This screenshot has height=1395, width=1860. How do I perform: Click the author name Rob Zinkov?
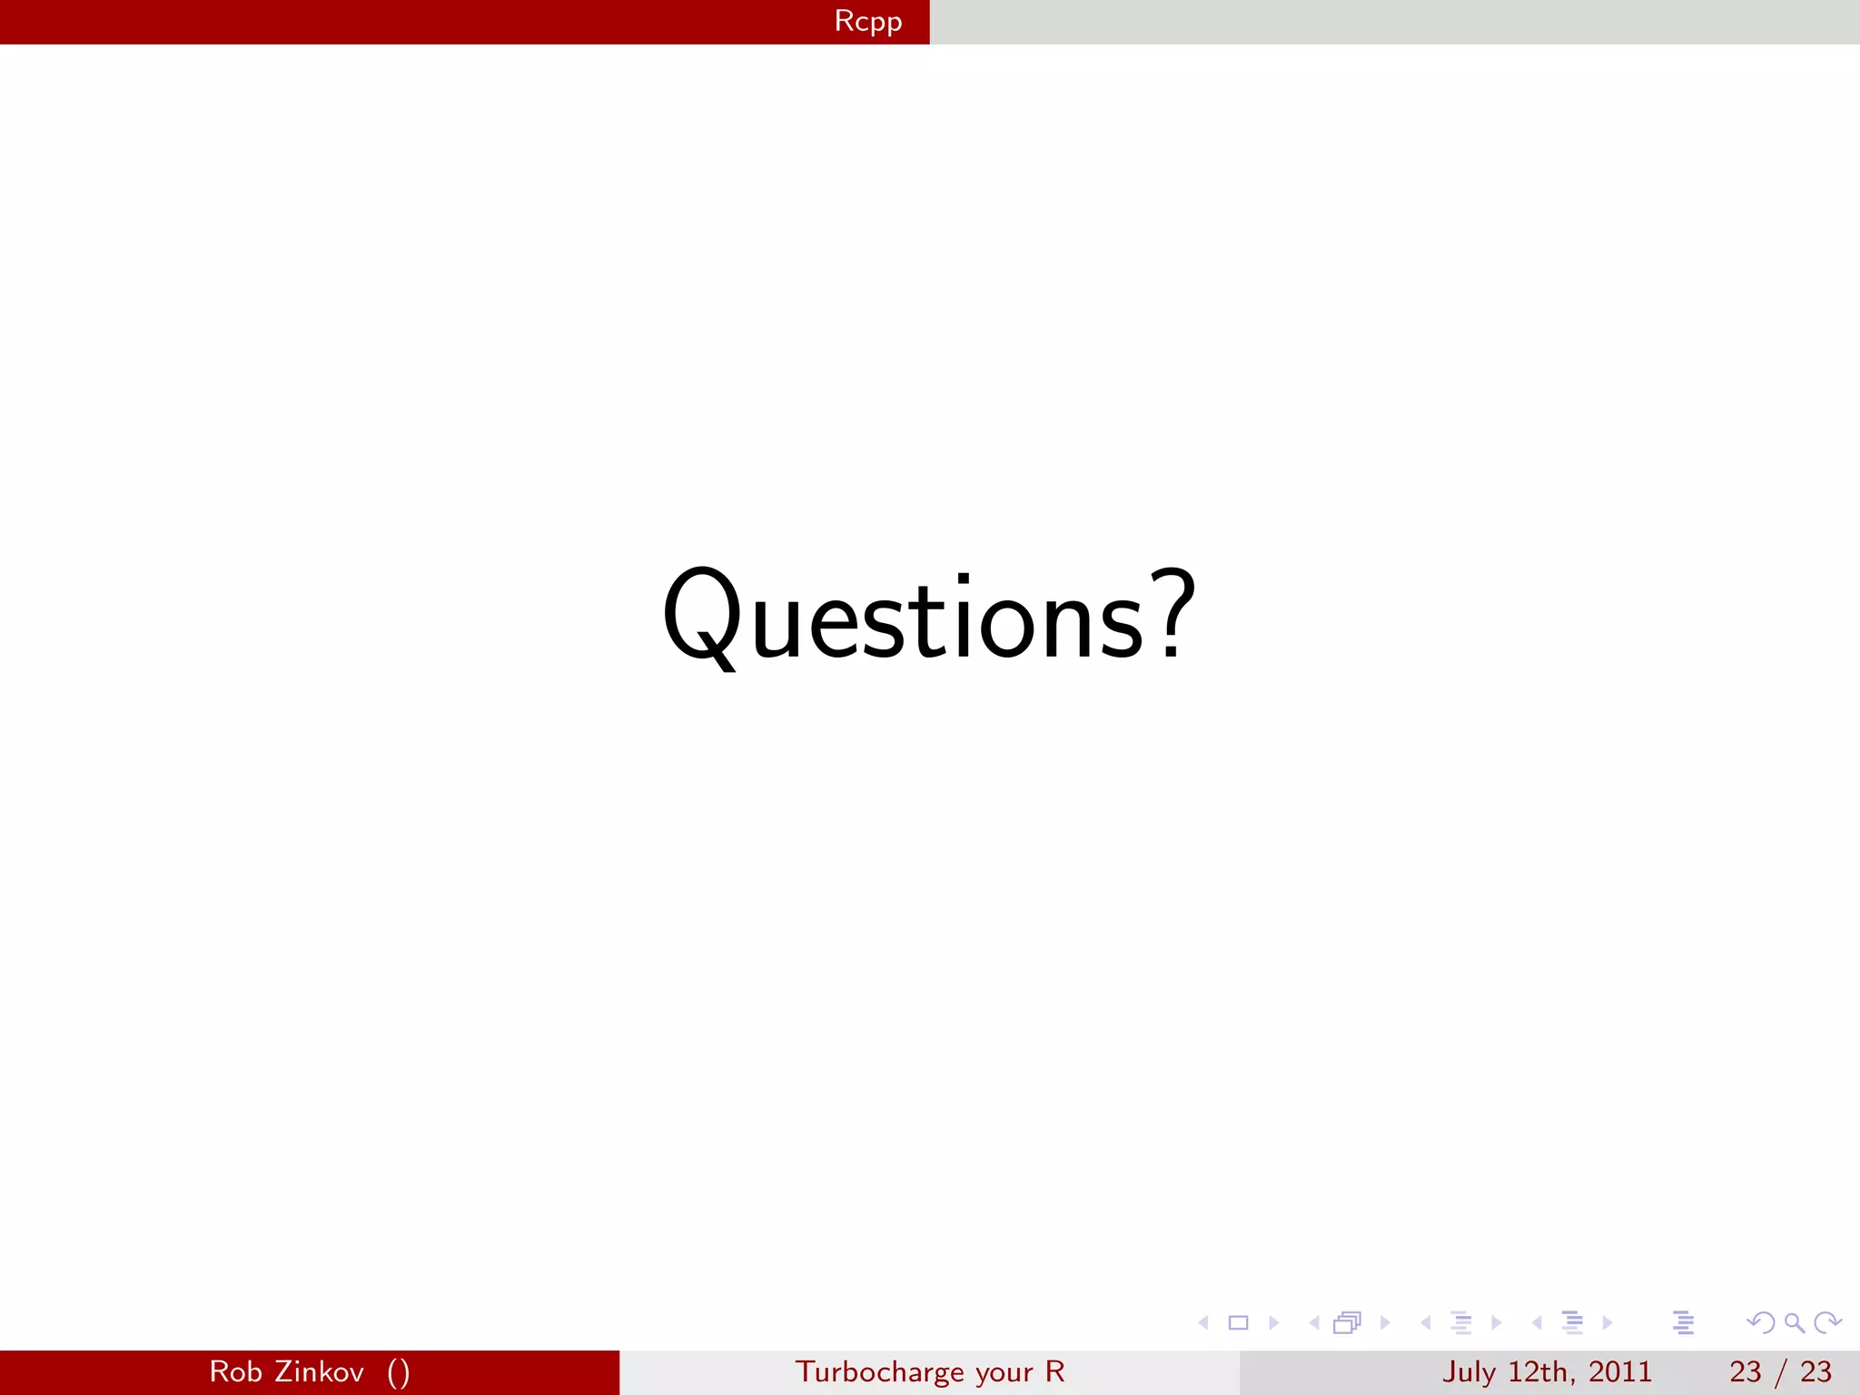pyautogui.click(x=287, y=1371)
